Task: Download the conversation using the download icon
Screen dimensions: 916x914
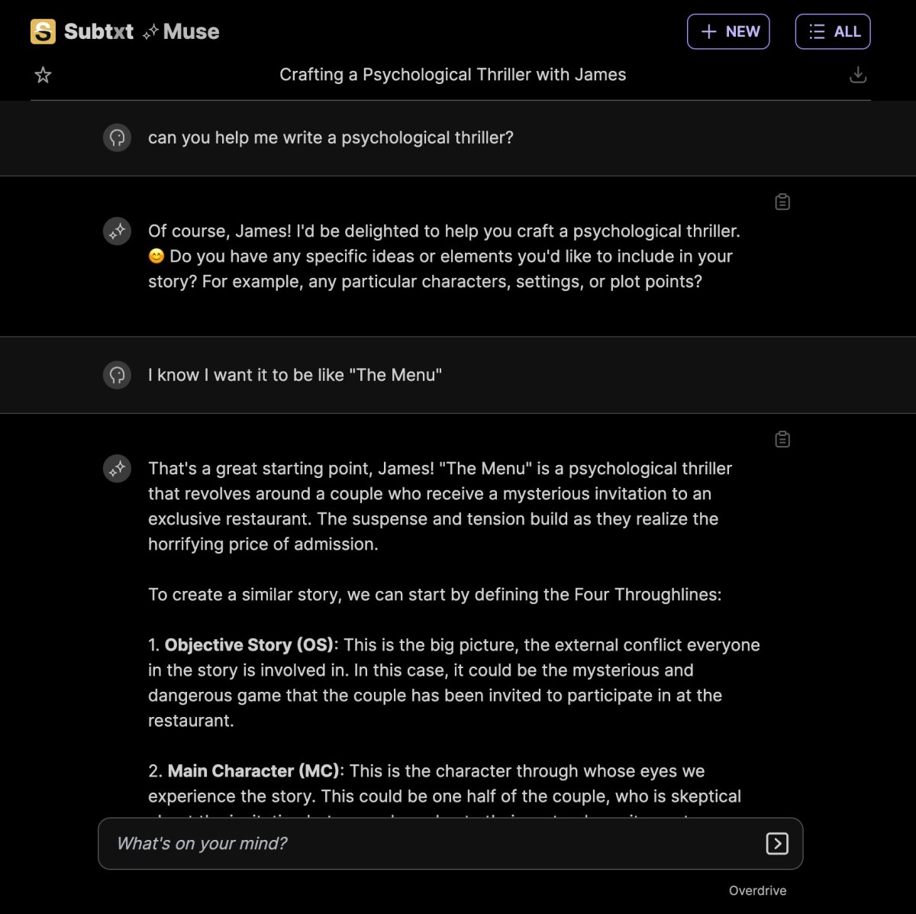Action: click(x=858, y=75)
